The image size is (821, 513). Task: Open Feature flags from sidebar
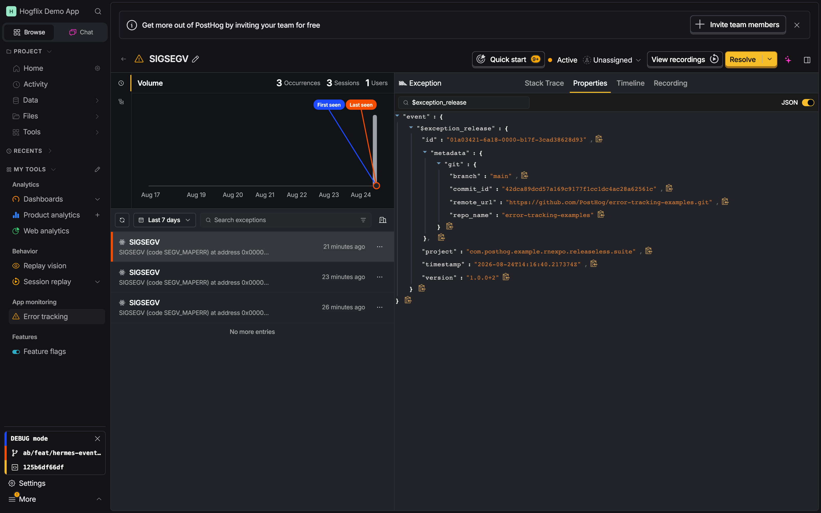click(x=57, y=351)
